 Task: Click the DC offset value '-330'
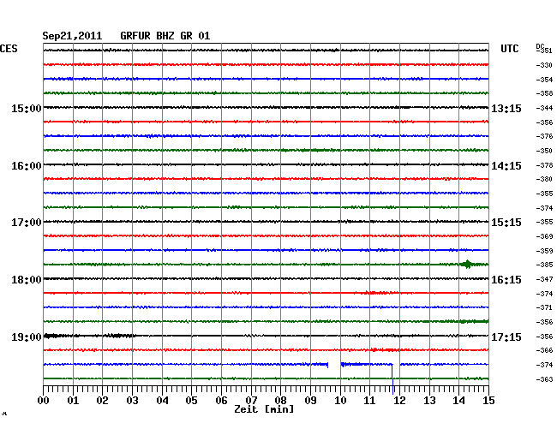[x=544, y=65]
